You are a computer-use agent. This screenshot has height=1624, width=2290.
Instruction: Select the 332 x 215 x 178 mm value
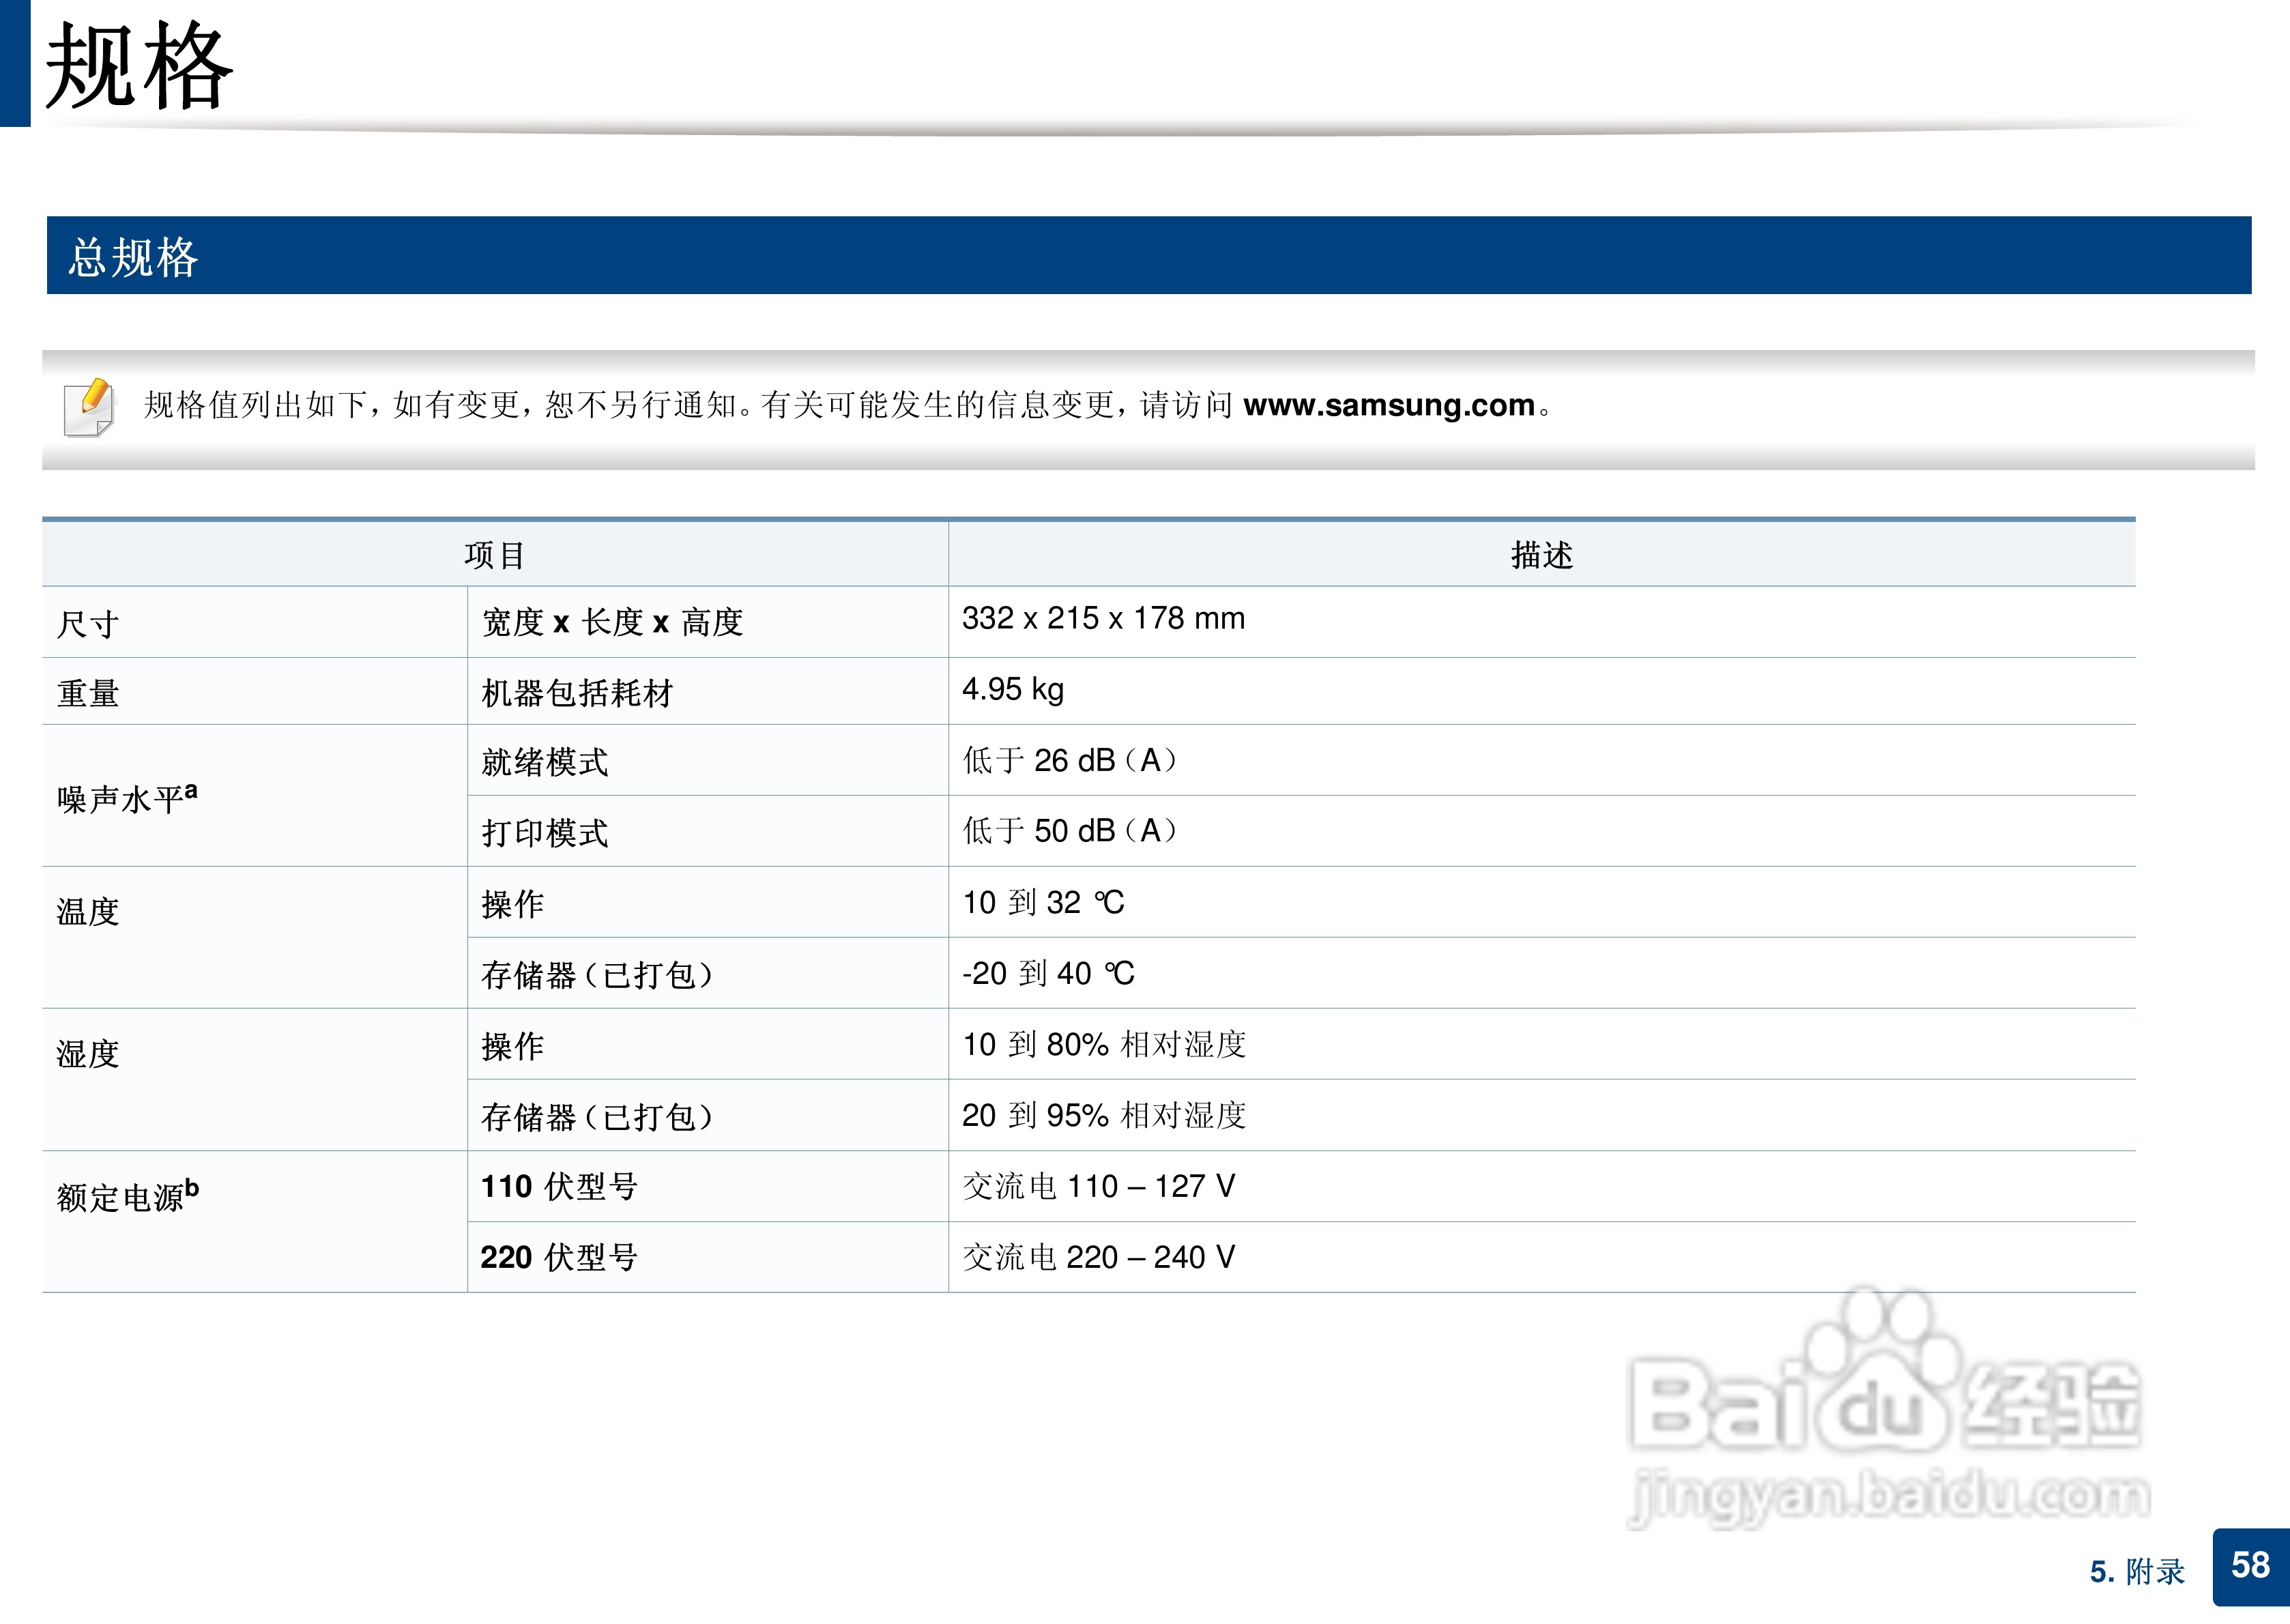tap(1103, 619)
